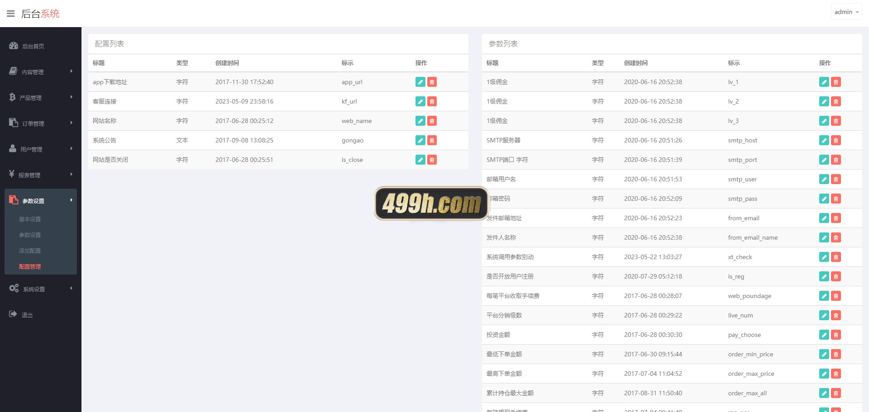Delete the order_max_all parameter row
The height and width of the screenshot is (412, 869).
pyautogui.click(x=836, y=393)
